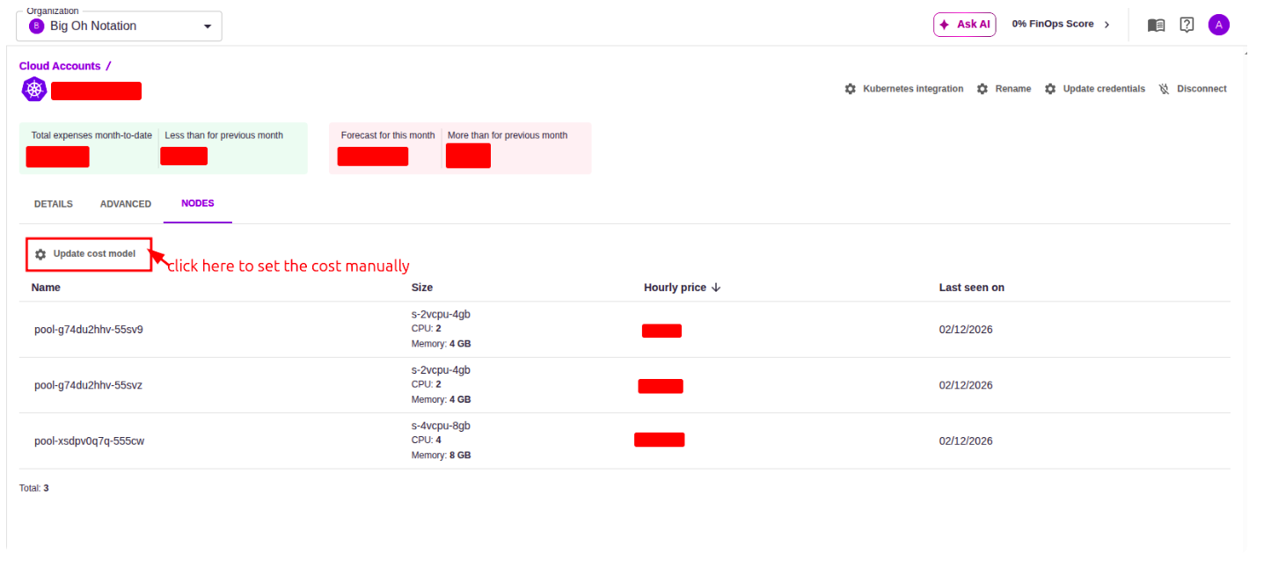Click the Disconnect button
This screenshot has width=1271, height=561.
1192,89
